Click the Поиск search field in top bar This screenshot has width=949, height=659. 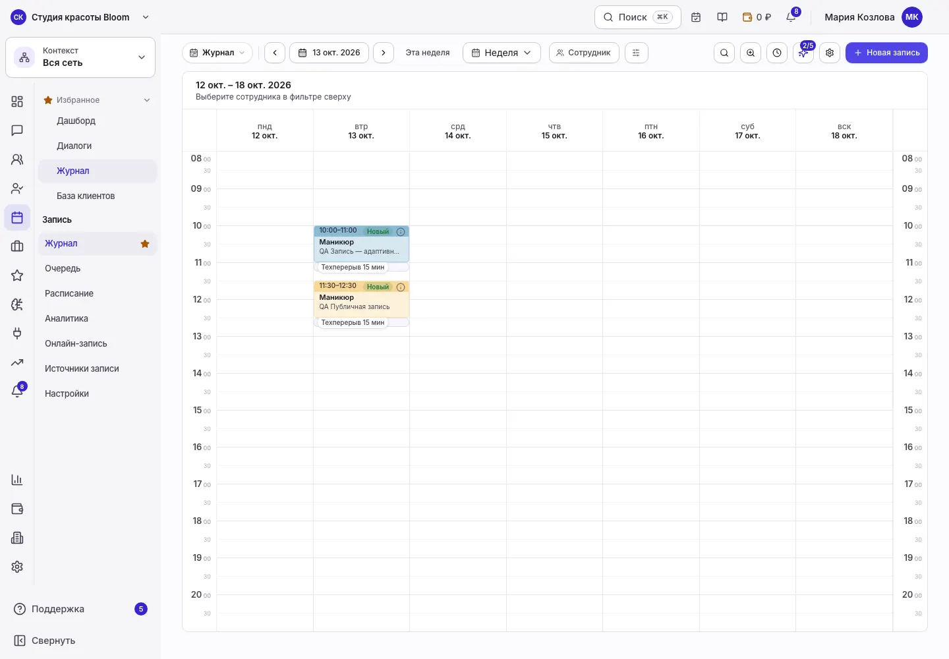(637, 17)
